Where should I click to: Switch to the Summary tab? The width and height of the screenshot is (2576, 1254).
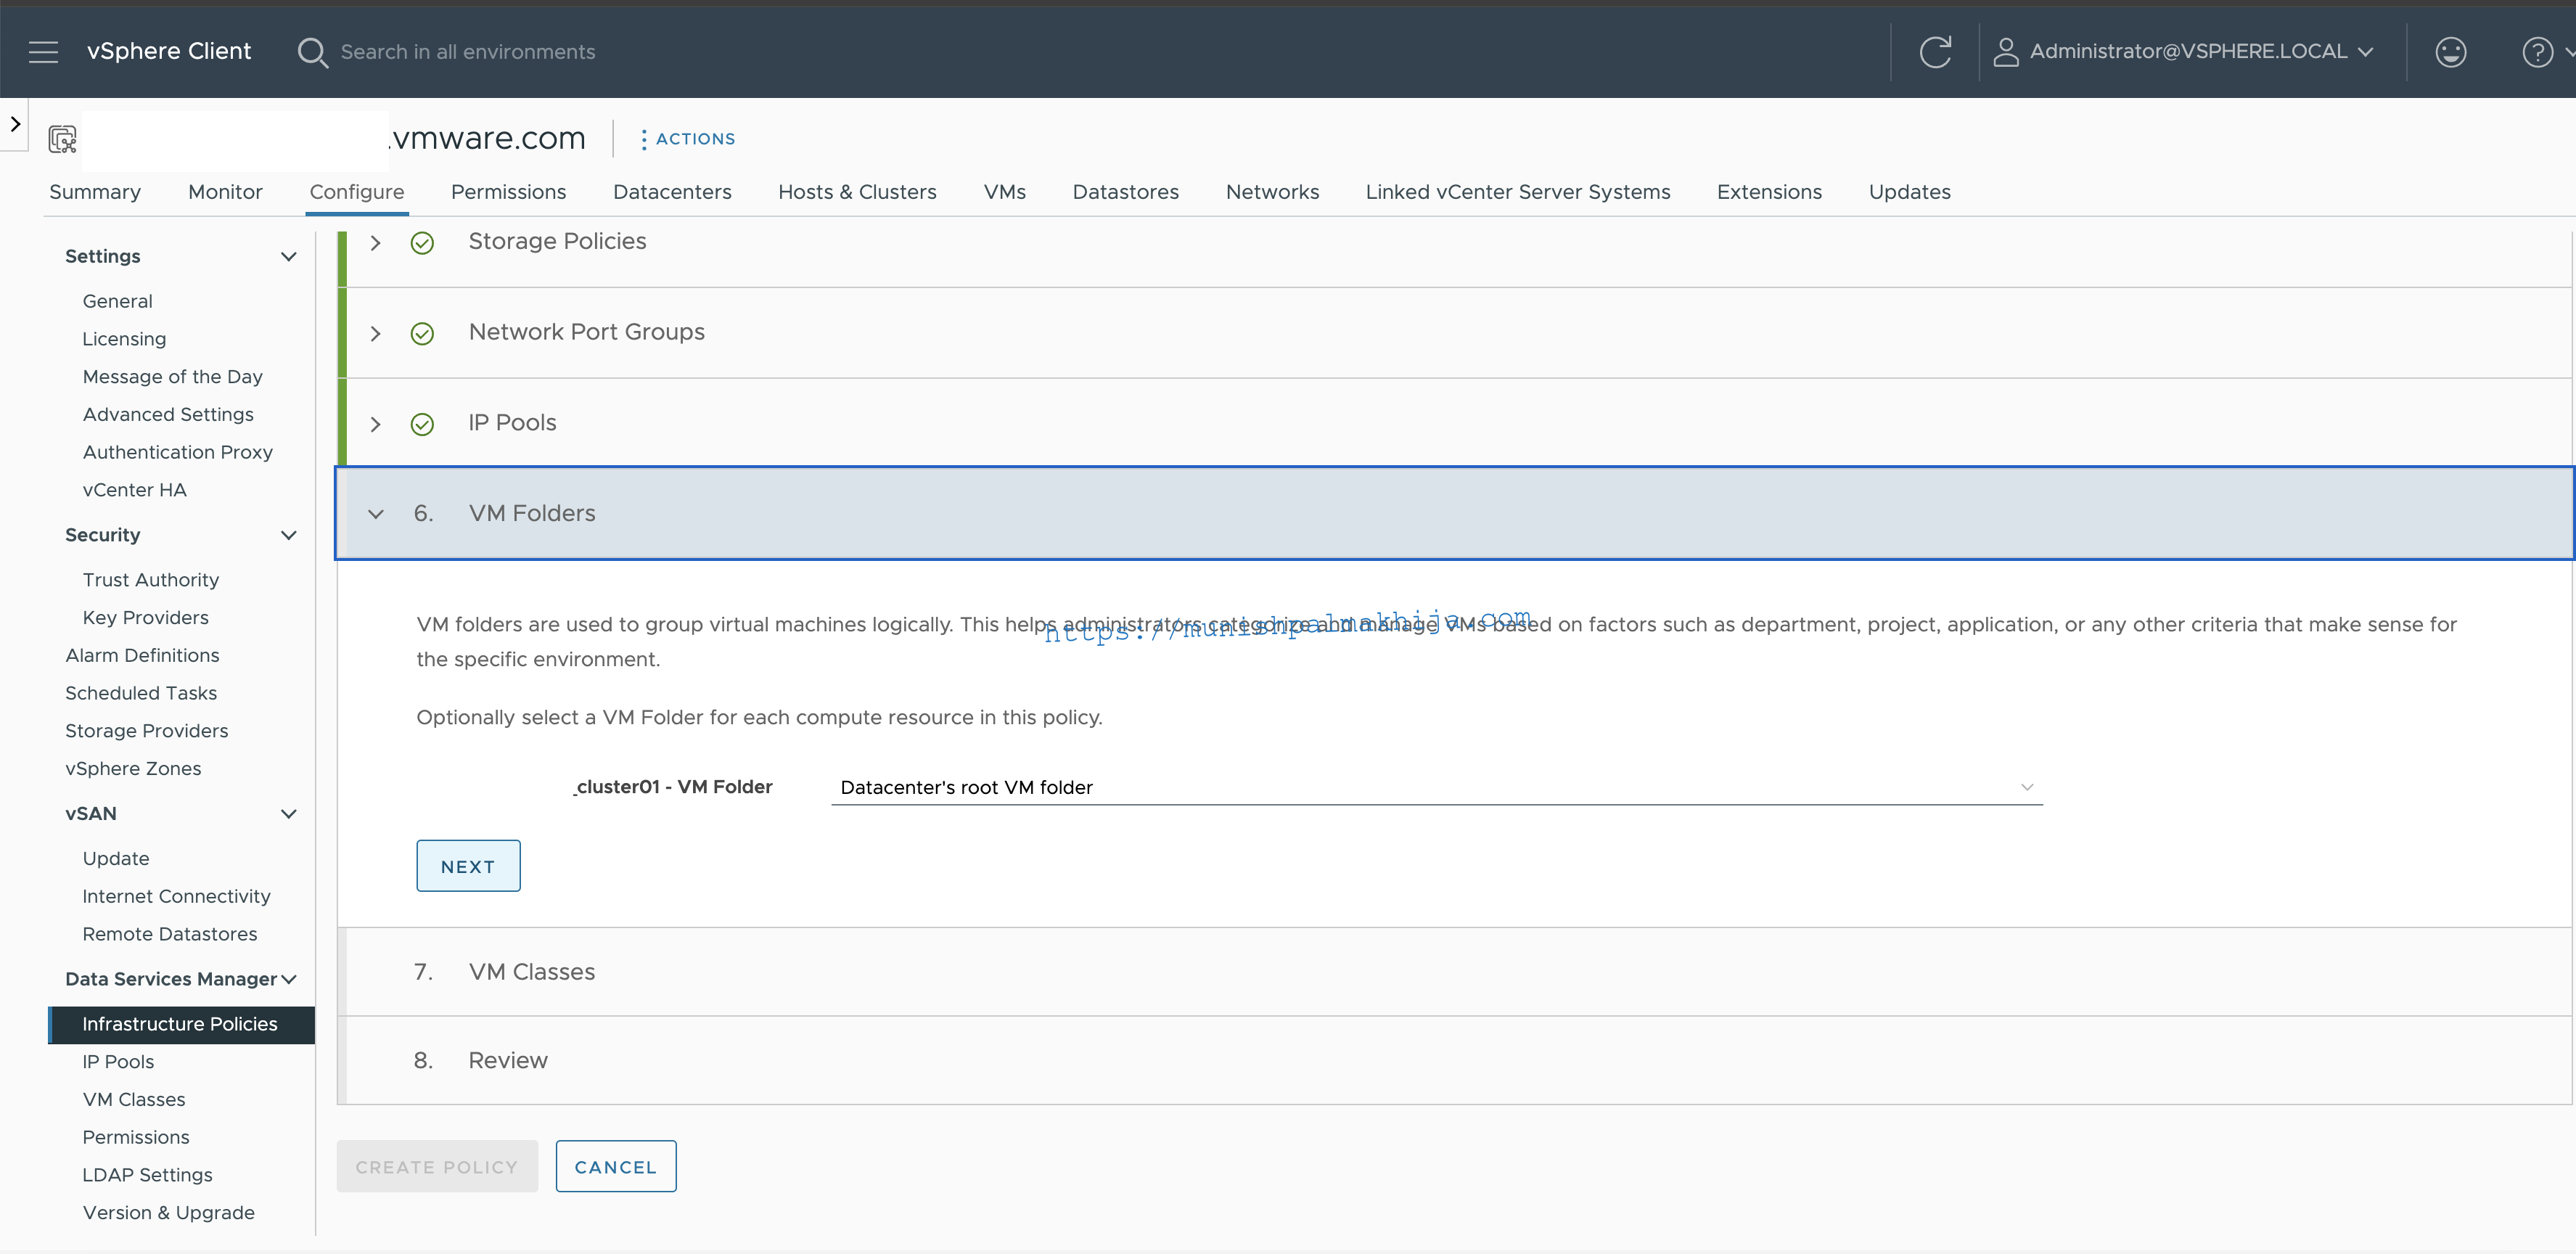tap(95, 192)
